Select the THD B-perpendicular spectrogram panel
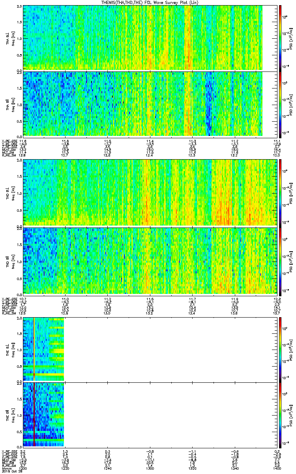This screenshot has height=474, width=296. [x=150, y=192]
